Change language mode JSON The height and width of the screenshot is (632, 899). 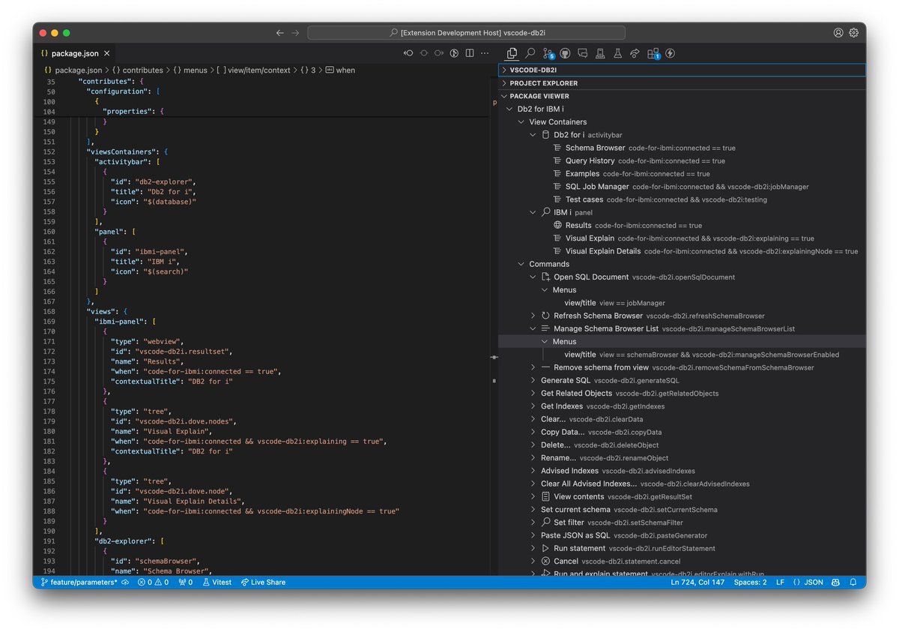808,582
